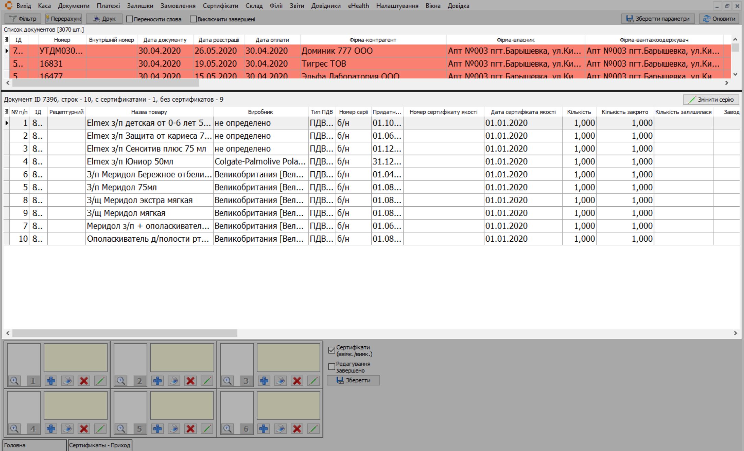Click the 'Зберегти параметри' button
The width and height of the screenshot is (744, 451).
point(658,19)
